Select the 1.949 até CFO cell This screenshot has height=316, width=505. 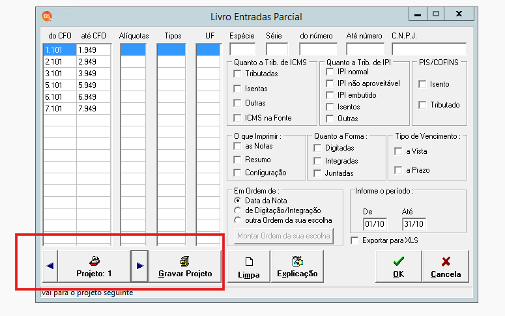click(x=93, y=50)
